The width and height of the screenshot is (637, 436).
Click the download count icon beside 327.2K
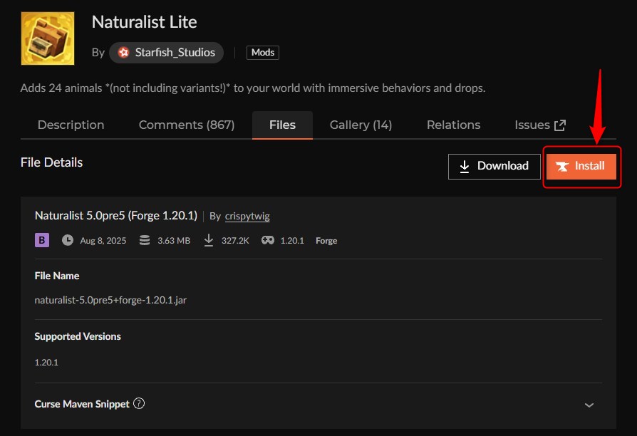[209, 240]
